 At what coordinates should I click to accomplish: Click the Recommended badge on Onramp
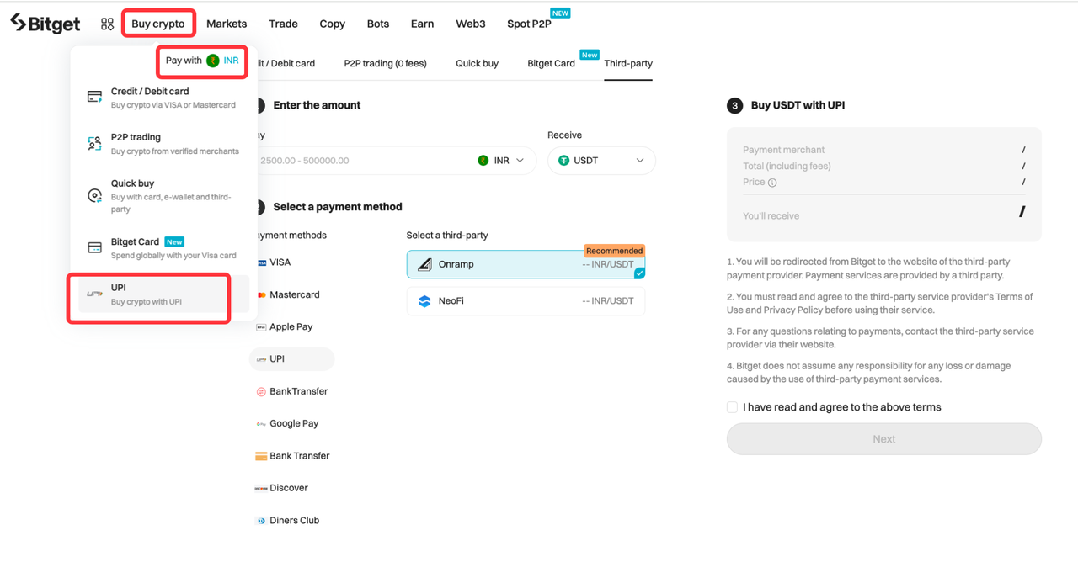coord(615,251)
